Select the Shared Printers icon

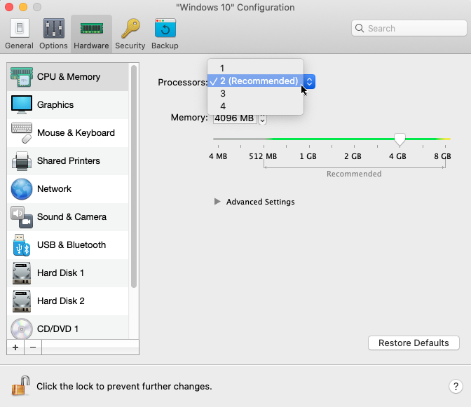click(x=22, y=161)
